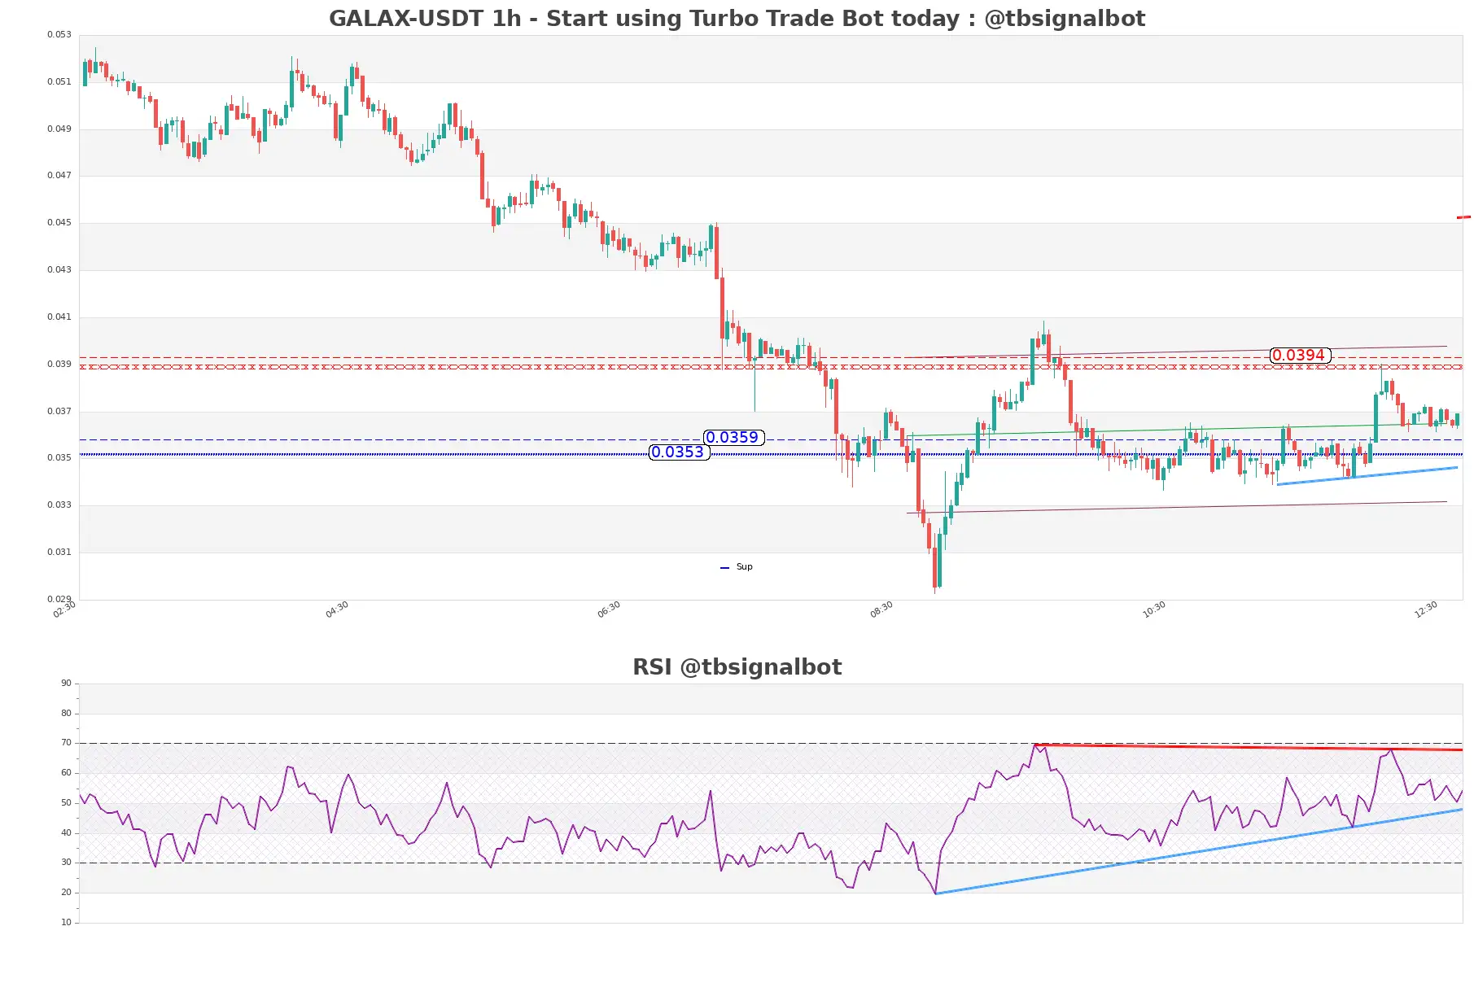Image resolution: width=1474 pixels, height=983 pixels.
Task: Click the RSI 60 axis label
Action: pos(67,773)
